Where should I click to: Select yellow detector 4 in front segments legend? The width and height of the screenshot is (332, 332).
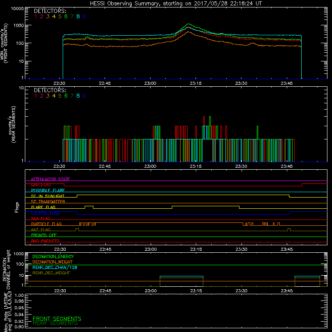pos(54,17)
